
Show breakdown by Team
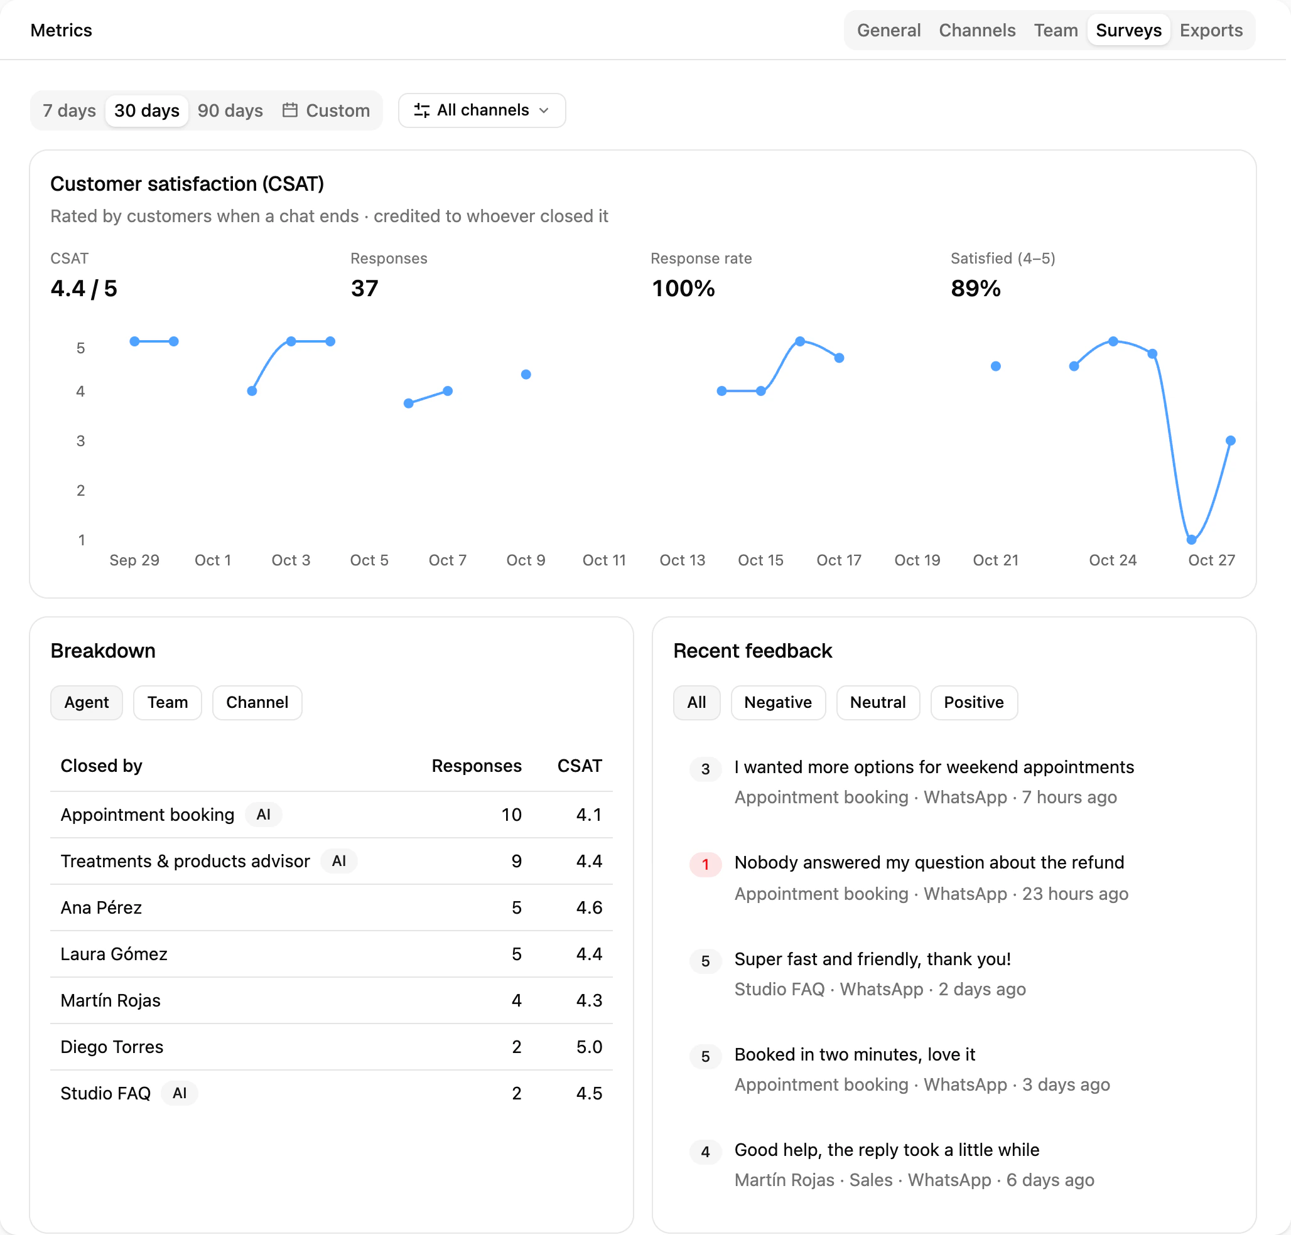coord(167,702)
